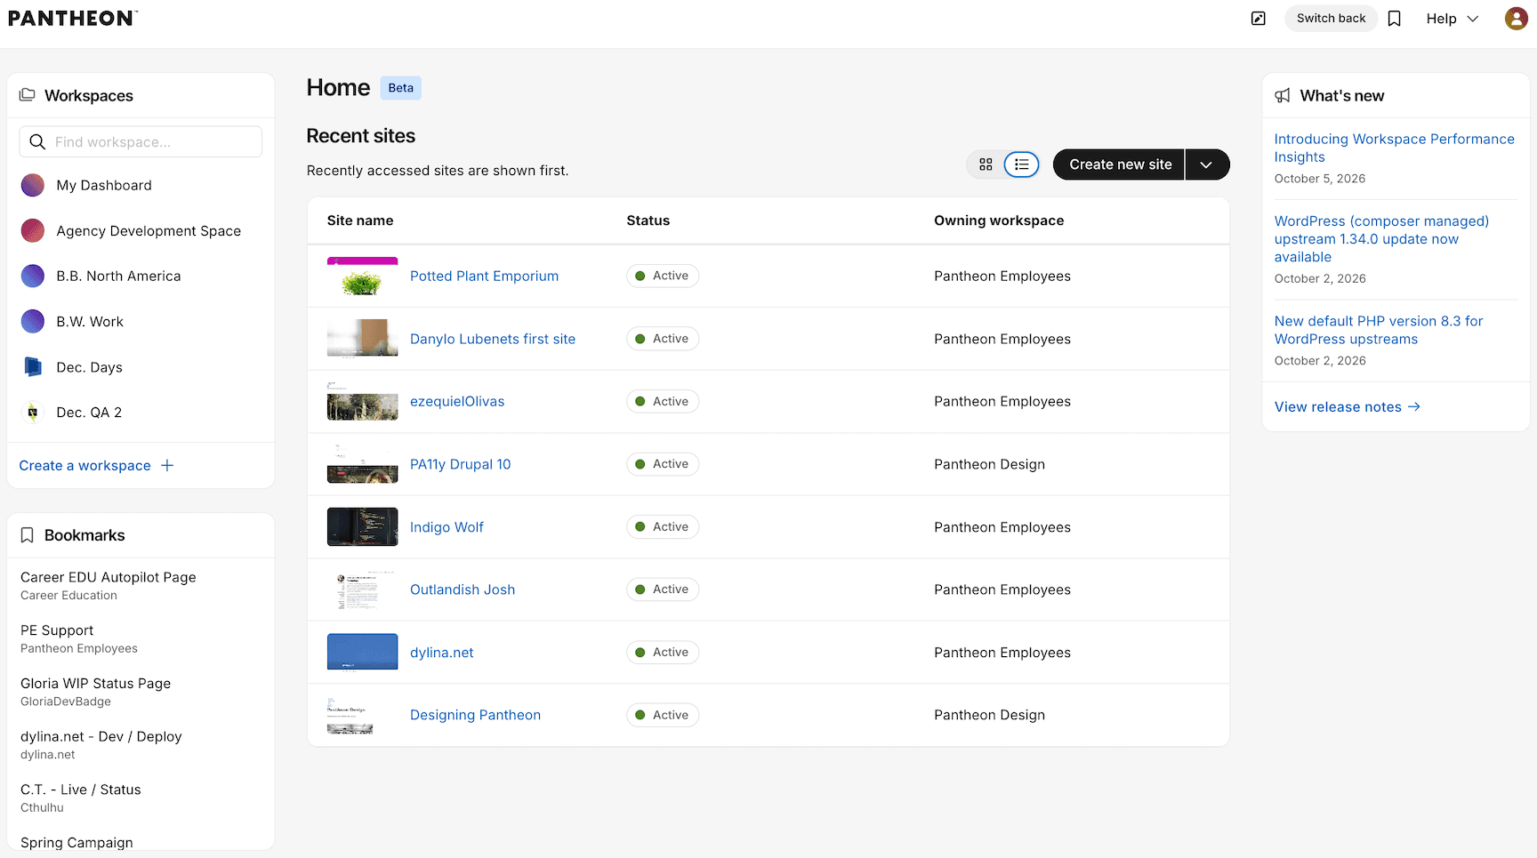This screenshot has height=858, width=1537.
Task: Click the B.B. North America avatar icon
Action: tap(33, 277)
